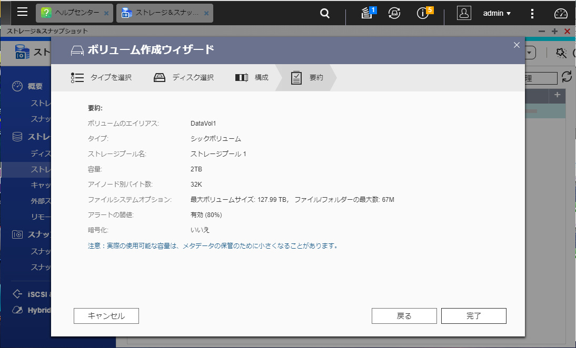Click the ボリューム作成ウィザード drive icon
576x348 pixels.
(77, 50)
